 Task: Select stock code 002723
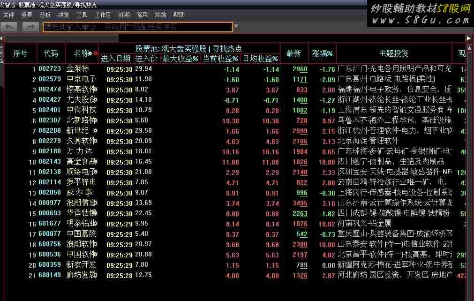pos(50,69)
